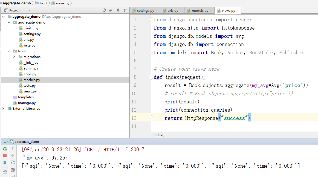Close the settings.py tab
318x177 pixels.
click(x=157, y=11)
